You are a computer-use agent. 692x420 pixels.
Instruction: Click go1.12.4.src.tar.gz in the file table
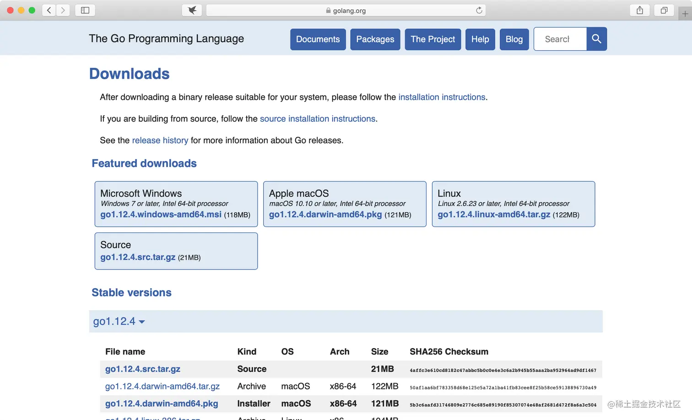(x=143, y=369)
